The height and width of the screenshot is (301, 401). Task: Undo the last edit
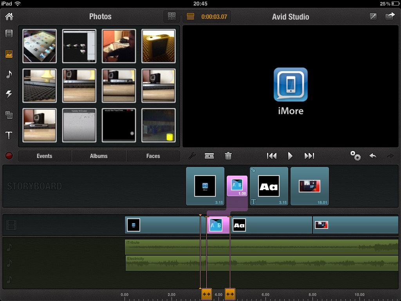pyautogui.click(x=372, y=156)
